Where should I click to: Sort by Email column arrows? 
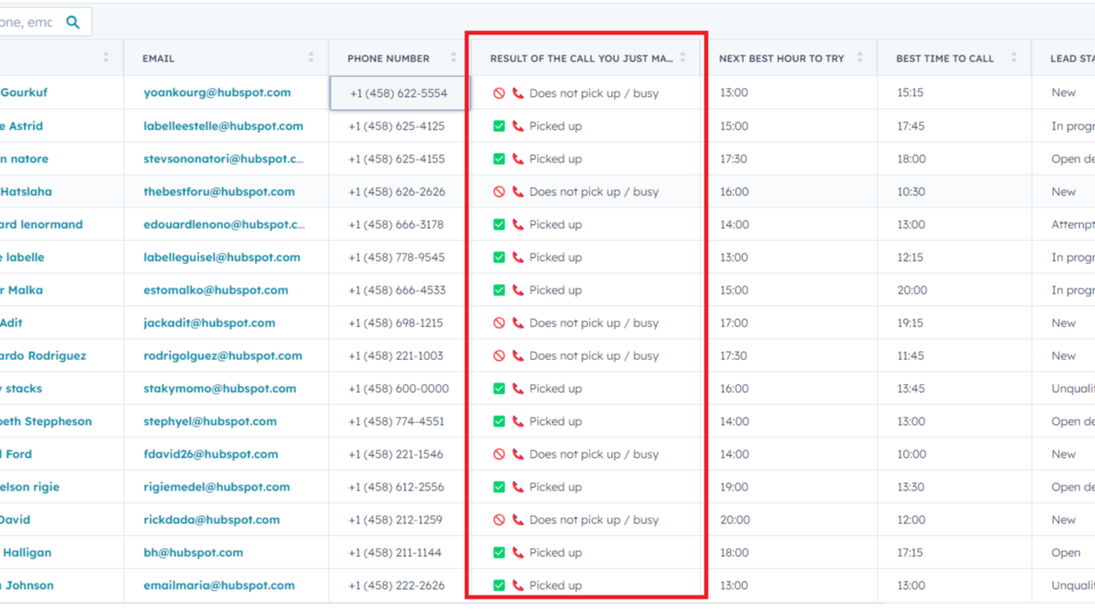(311, 58)
